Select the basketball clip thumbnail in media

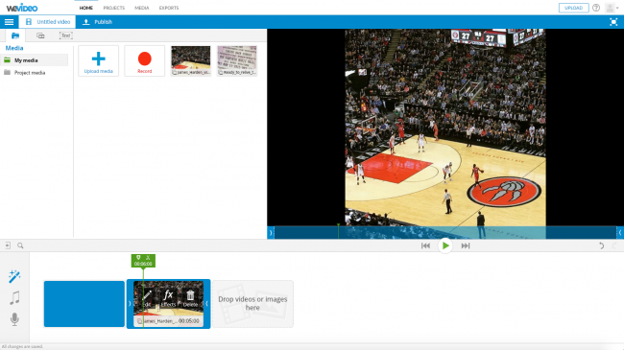(191, 60)
